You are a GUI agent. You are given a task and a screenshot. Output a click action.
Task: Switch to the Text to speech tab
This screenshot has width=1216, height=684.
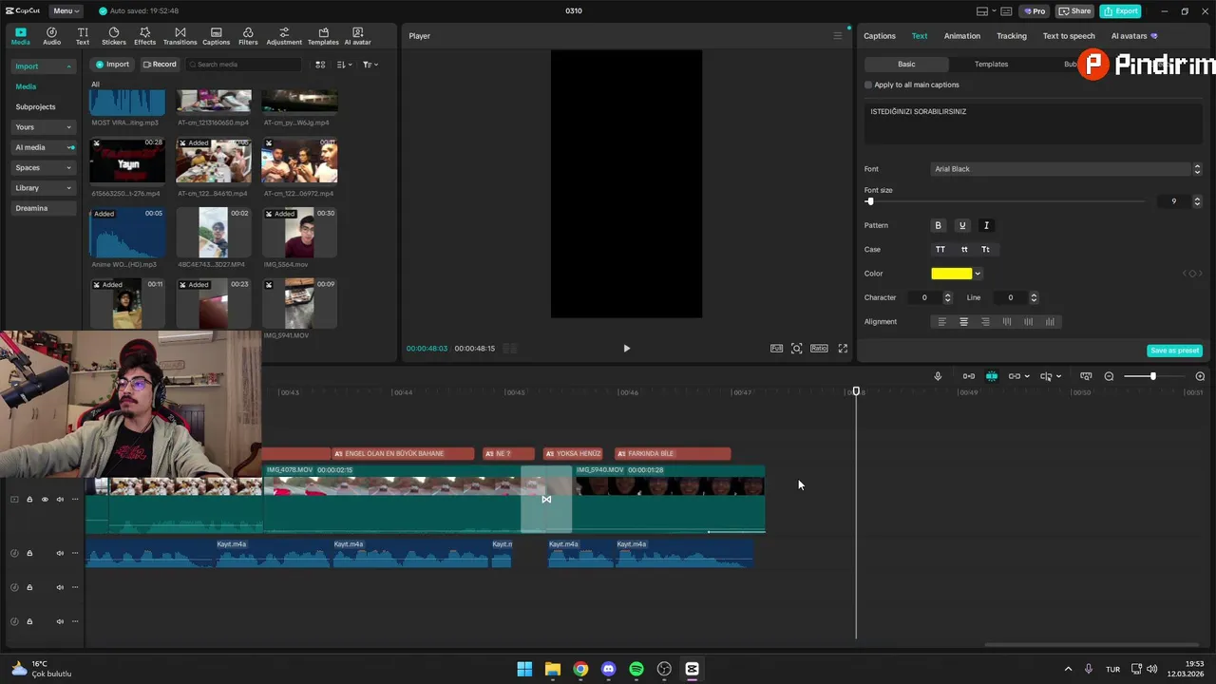1069,36
